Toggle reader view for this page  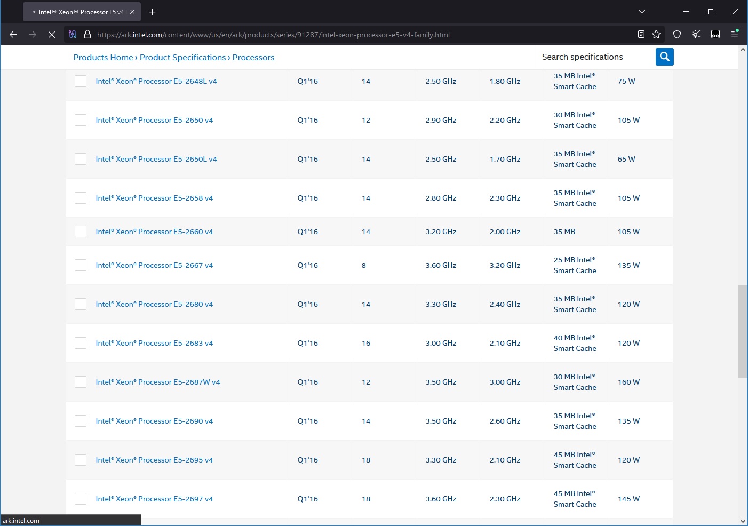[x=641, y=35]
